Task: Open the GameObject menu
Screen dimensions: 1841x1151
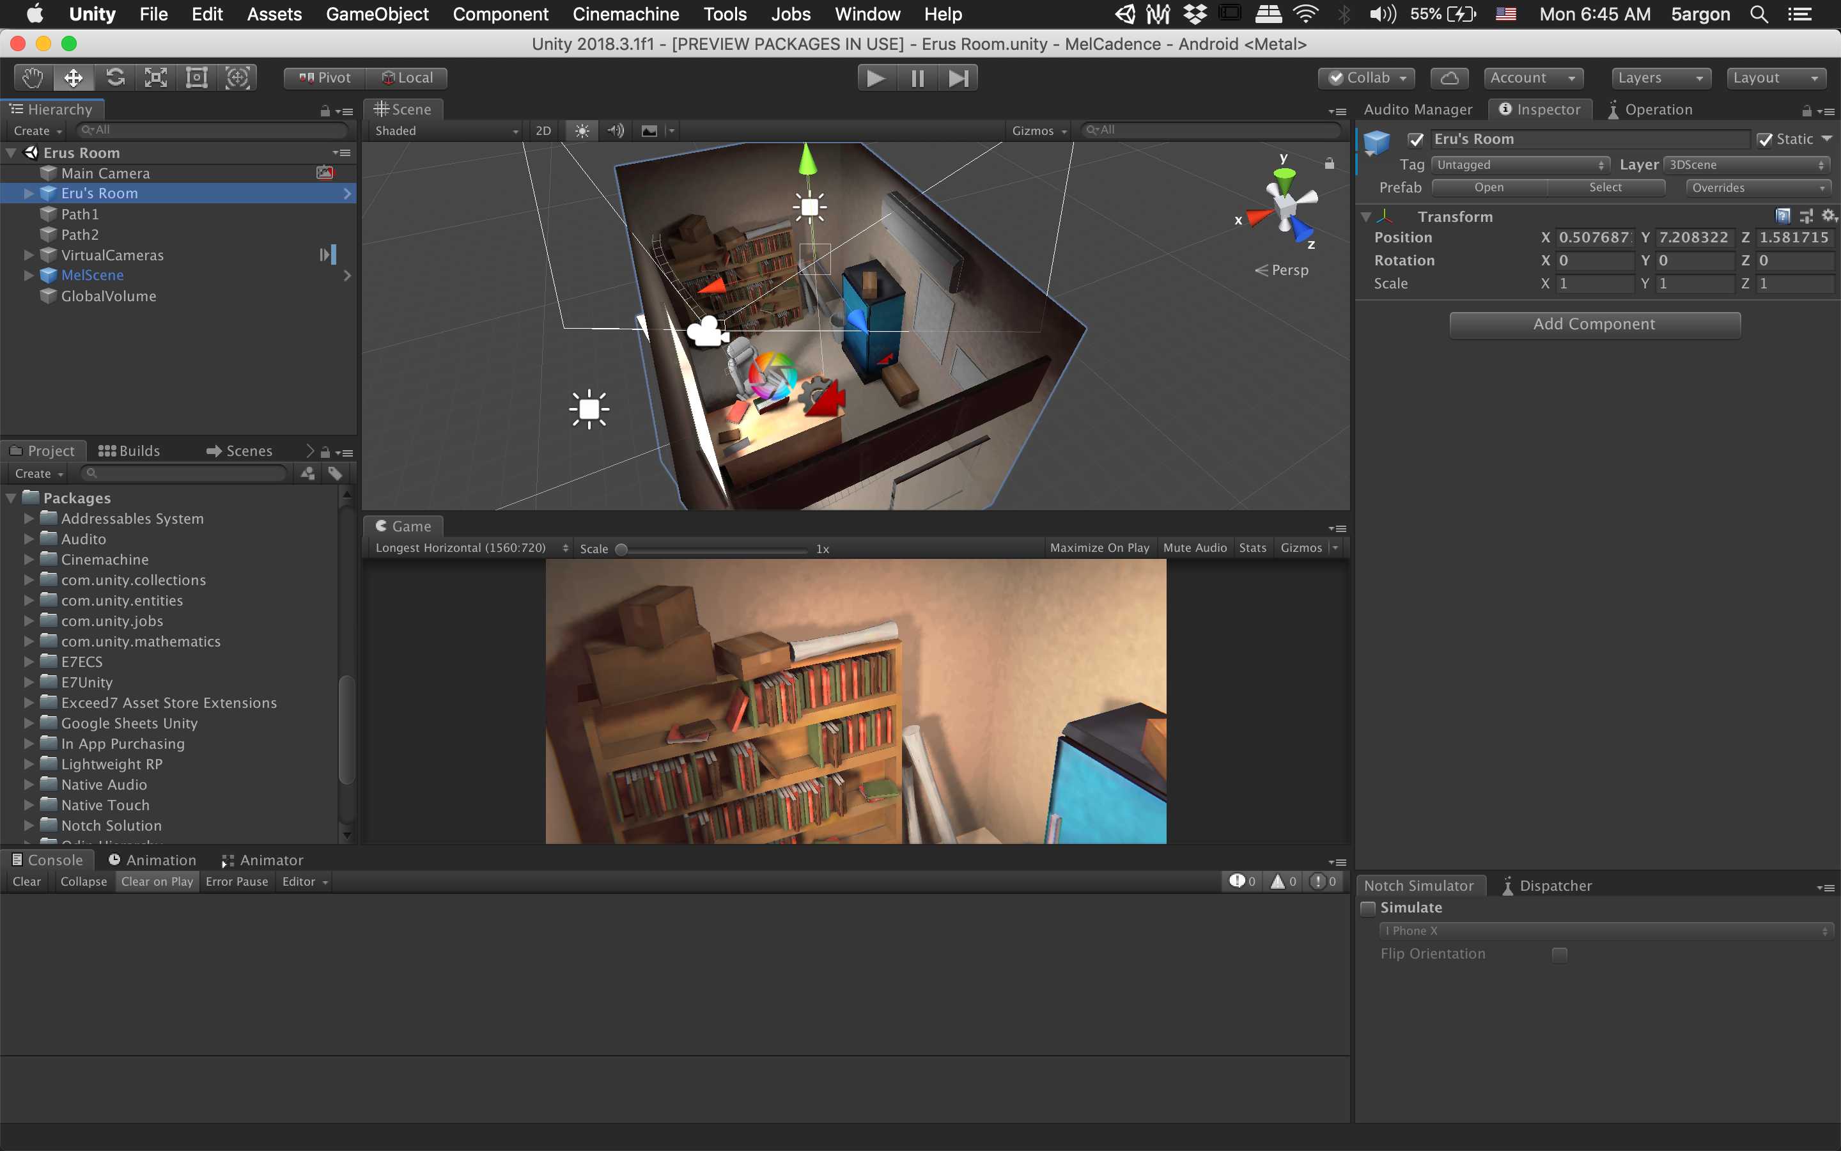Action: (377, 15)
